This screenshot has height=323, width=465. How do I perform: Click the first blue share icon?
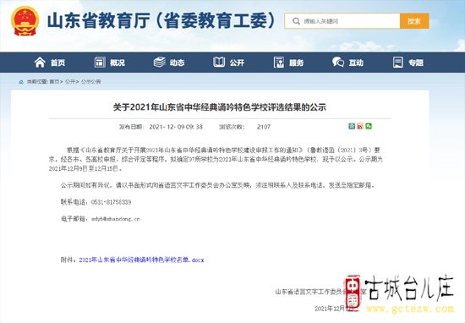(352, 126)
